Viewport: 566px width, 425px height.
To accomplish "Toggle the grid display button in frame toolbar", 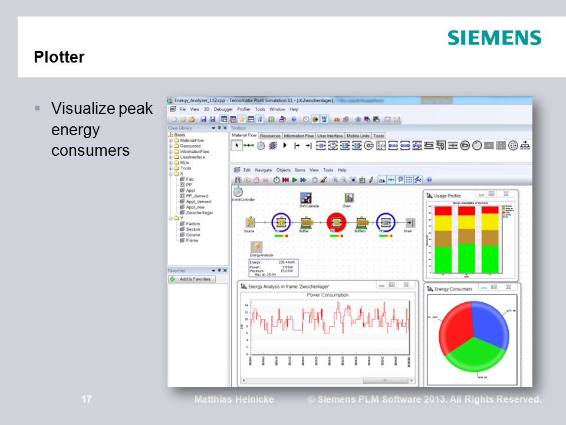I will (409, 179).
